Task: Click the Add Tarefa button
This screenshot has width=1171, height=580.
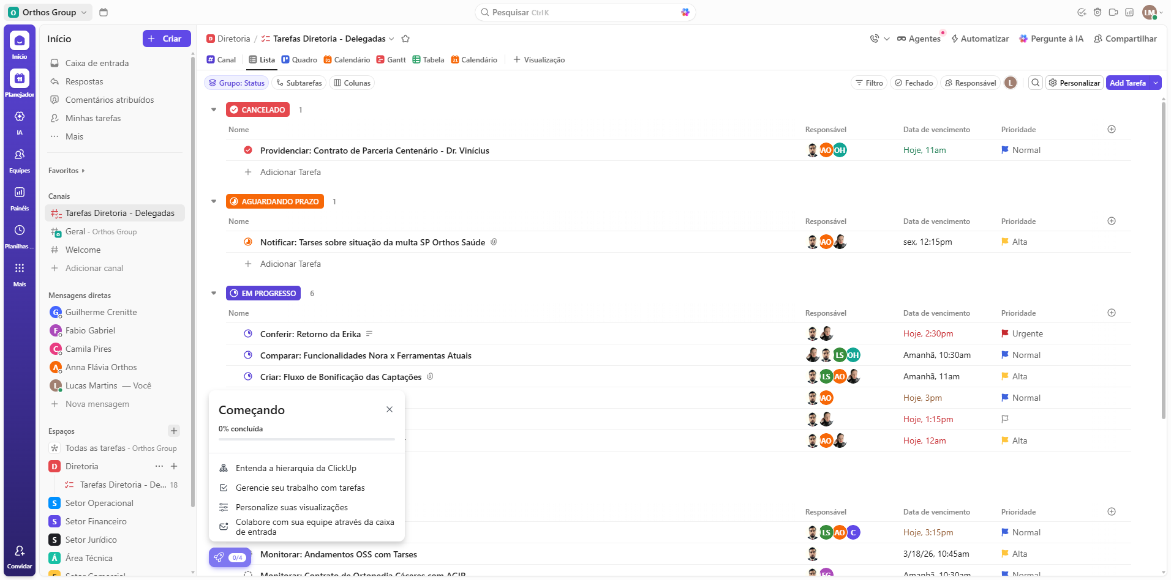Action: [1128, 83]
